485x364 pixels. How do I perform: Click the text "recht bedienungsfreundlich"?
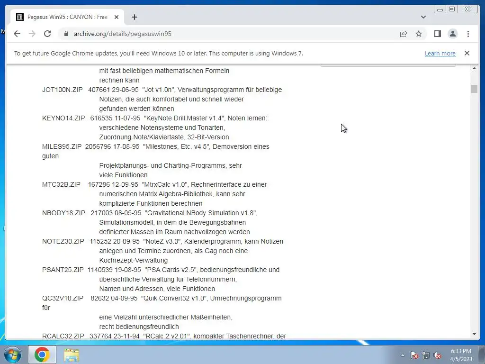pos(139,327)
